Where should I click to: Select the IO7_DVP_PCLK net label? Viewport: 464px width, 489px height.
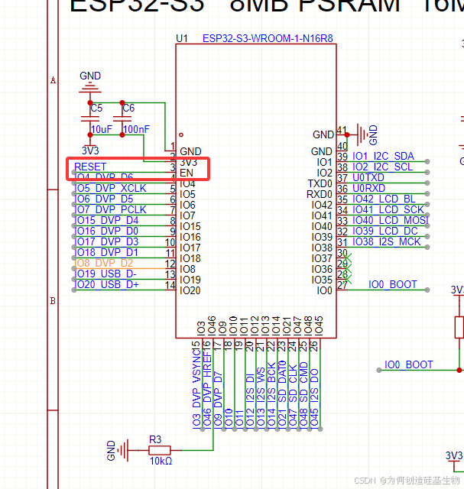pos(110,209)
